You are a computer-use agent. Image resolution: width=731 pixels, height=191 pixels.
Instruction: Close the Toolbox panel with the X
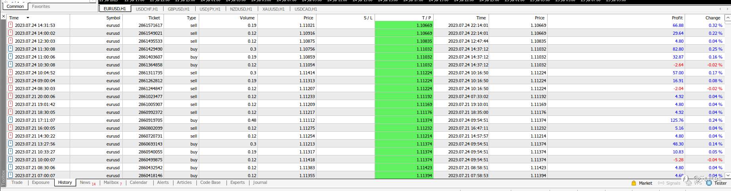[x=4, y=17]
